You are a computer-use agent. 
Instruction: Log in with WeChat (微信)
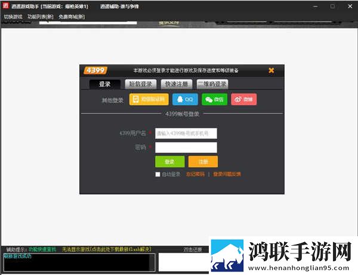[214, 99]
